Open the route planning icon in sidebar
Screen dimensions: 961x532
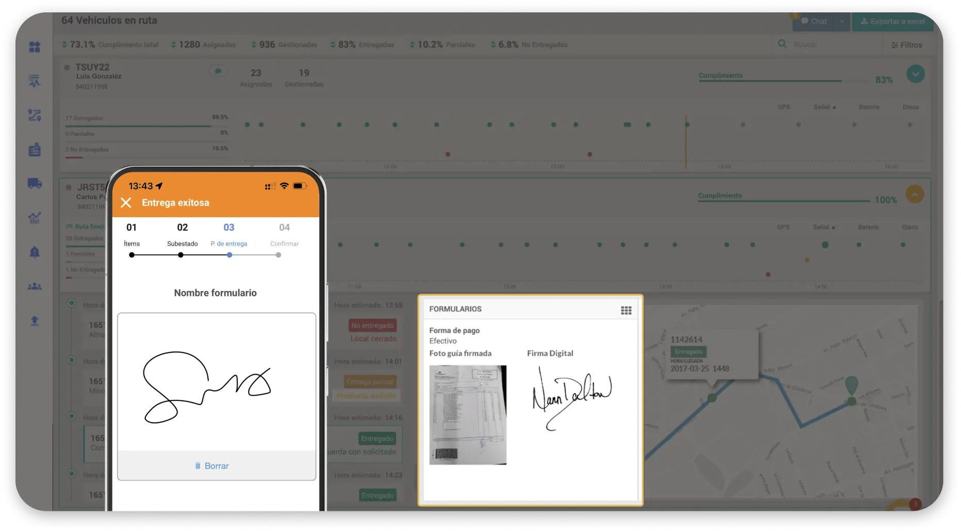coord(35,115)
